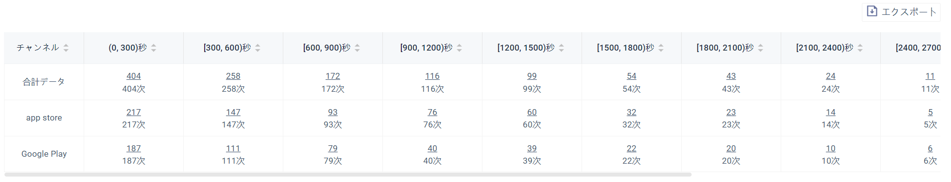Open the 258 link in 合計データ row
Viewport: 951px width, 182px height.
click(233, 76)
